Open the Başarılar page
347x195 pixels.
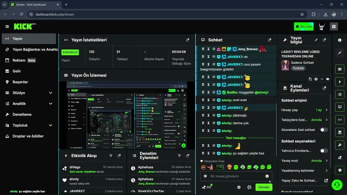click(x=29, y=82)
